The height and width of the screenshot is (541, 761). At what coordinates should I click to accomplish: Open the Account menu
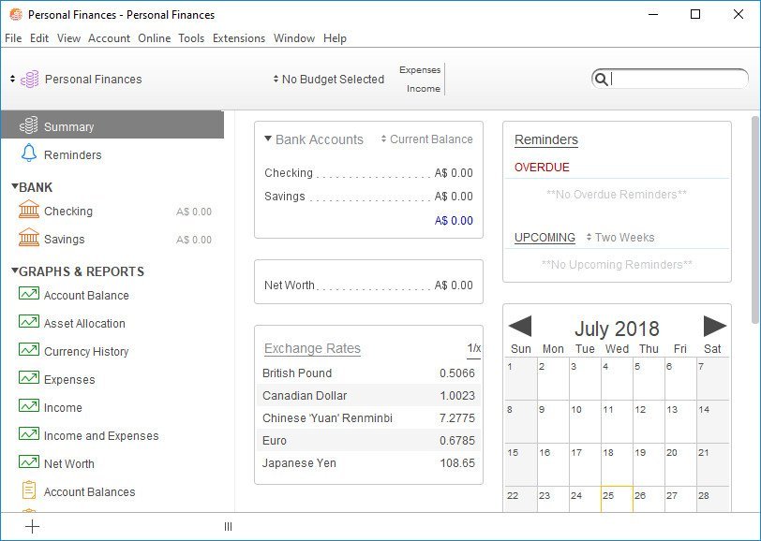click(x=109, y=38)
